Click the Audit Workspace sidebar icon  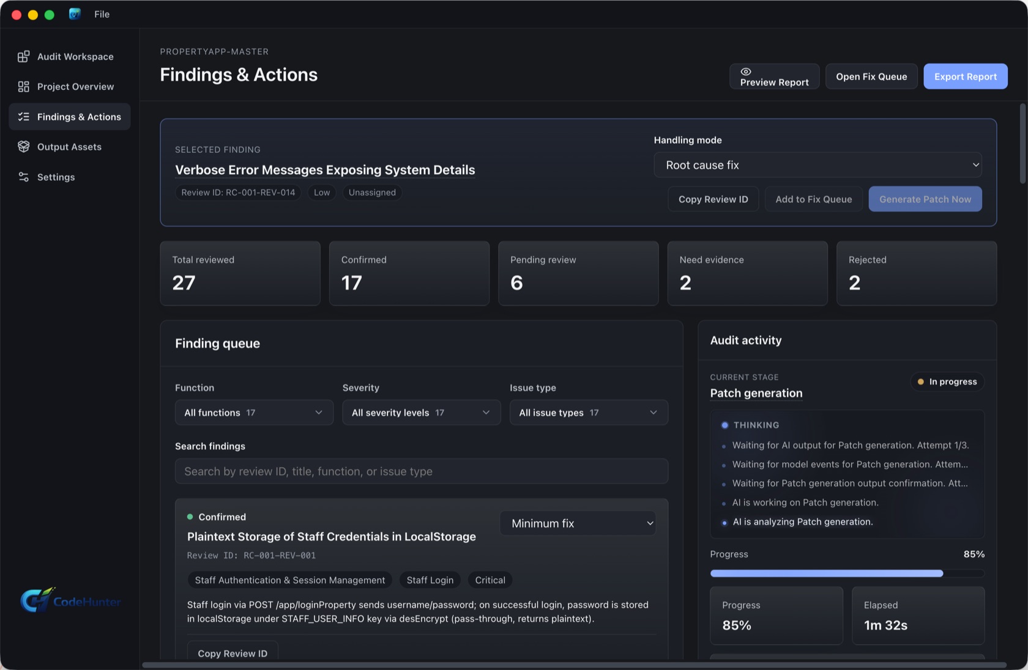[23, 57]
